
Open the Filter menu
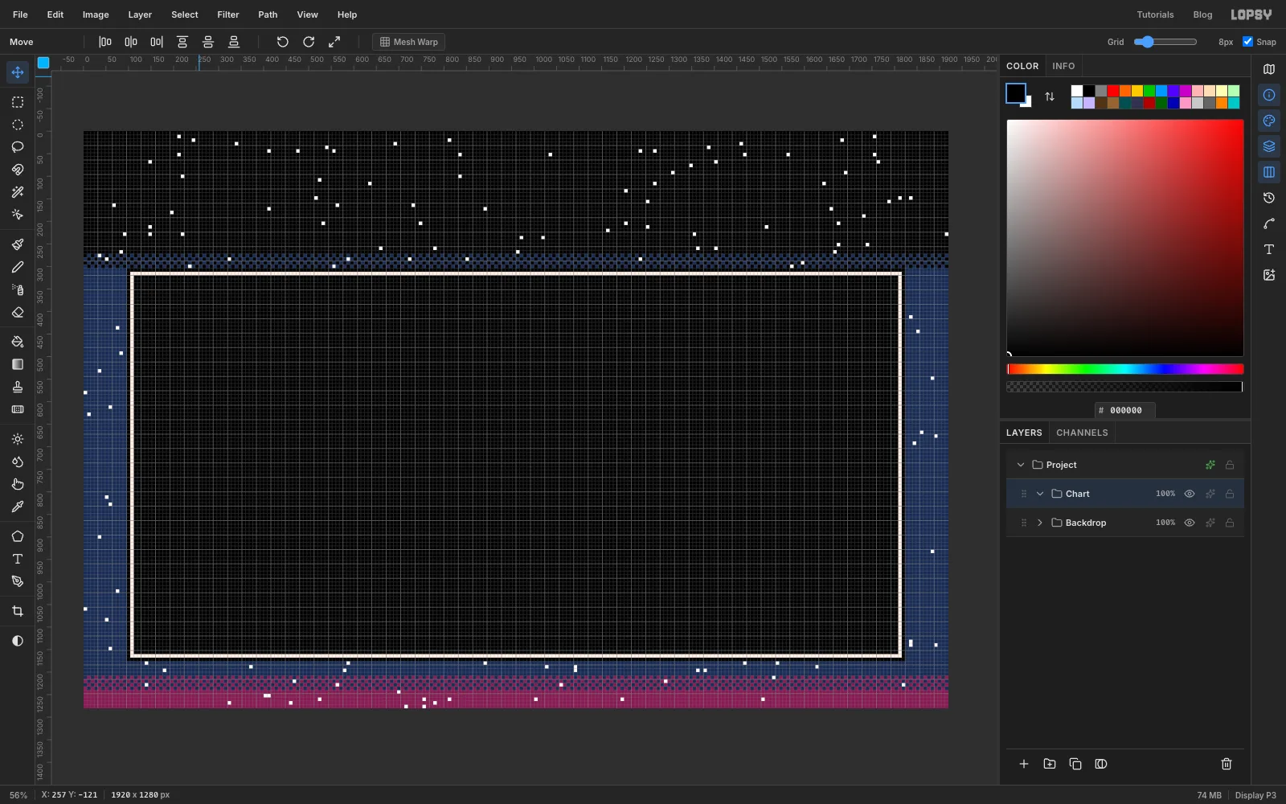pos(228,14)
